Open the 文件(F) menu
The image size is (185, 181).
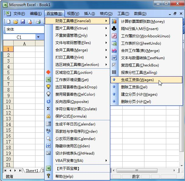tap(19, 14)
